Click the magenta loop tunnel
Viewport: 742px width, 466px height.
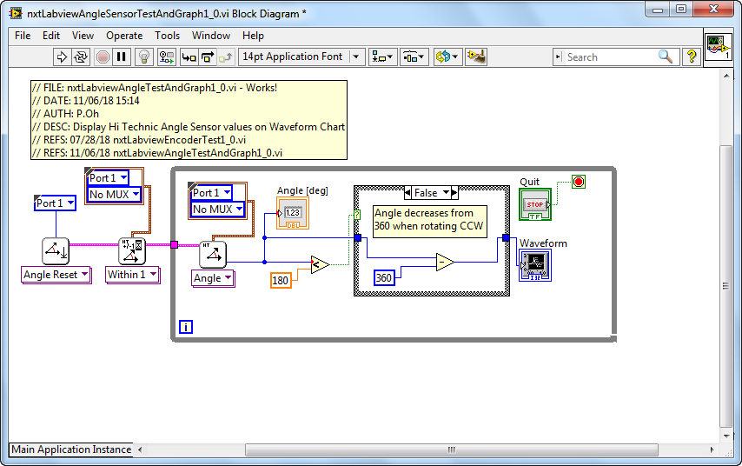(174, 245)
